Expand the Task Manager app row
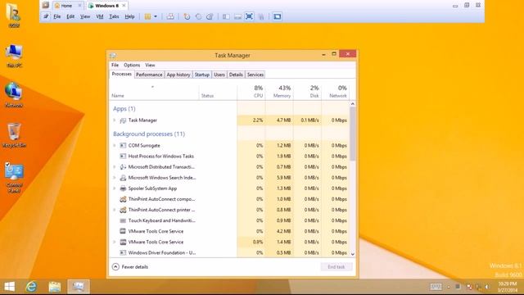This screenshot has width=524, height=295. [x=115, y=120]
